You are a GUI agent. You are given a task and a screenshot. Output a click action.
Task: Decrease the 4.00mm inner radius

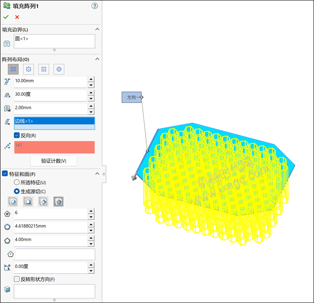pyautogui.click(x=91, y=244)
